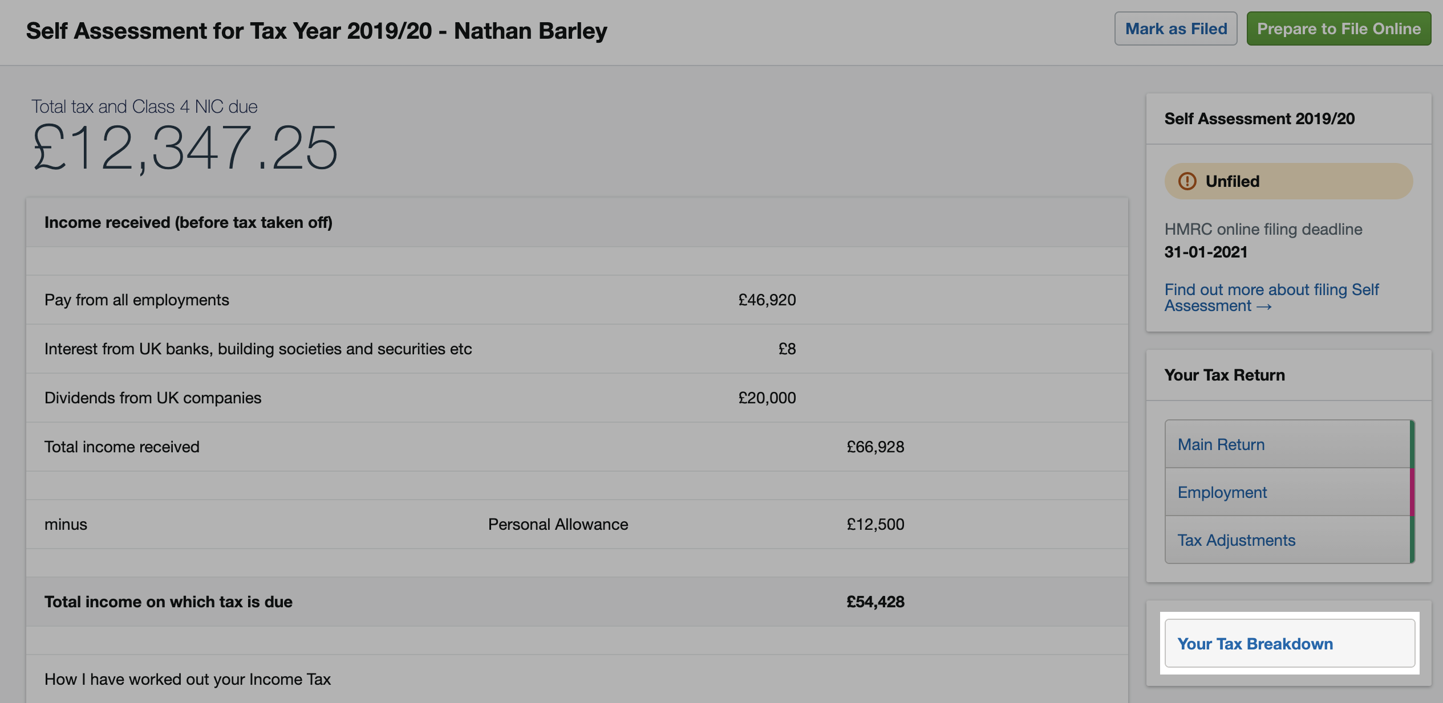Screen dimensions: 1443x703
Task: Click the Income received table header
Action: click(188, 223)
